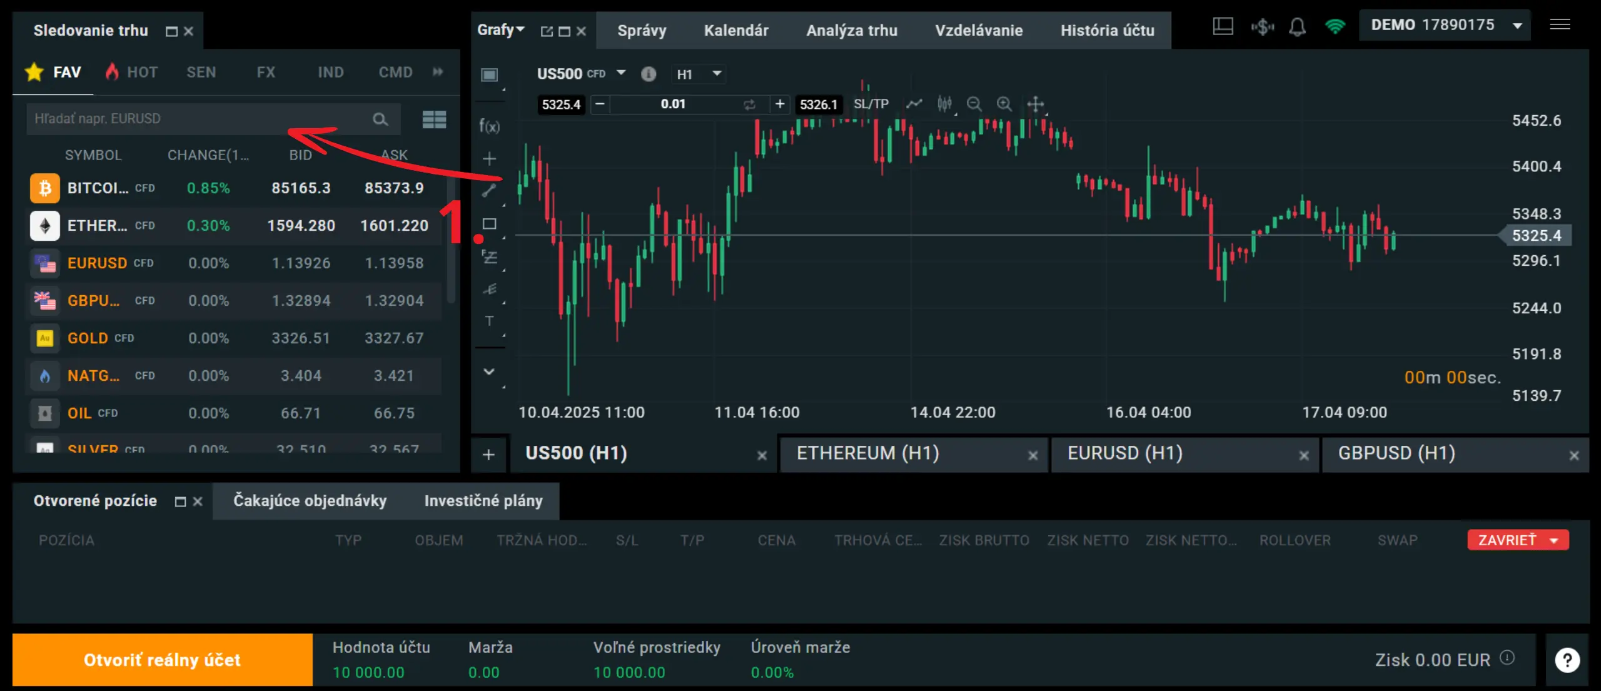Image resolution: width=1601 pixels, height=691 pixels.
Task: Select the IND tab
Action: click(331, 72)
